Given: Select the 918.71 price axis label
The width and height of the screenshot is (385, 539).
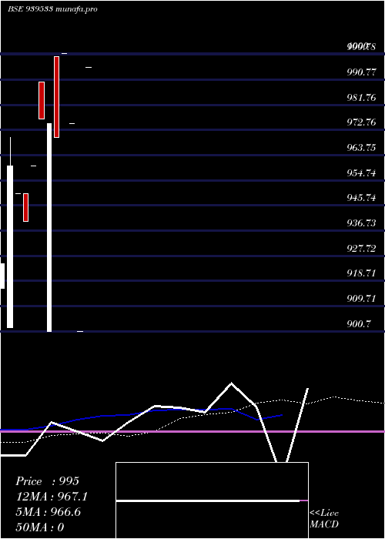Looking at the screenshot, I should [361, 273].
